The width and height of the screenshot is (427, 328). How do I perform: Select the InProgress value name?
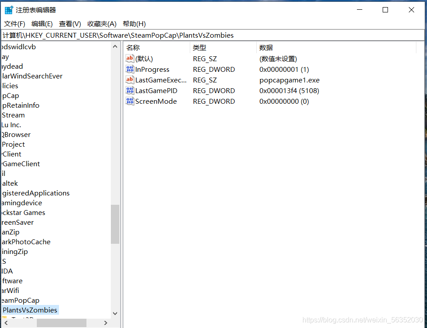click(x=152, y=70)
